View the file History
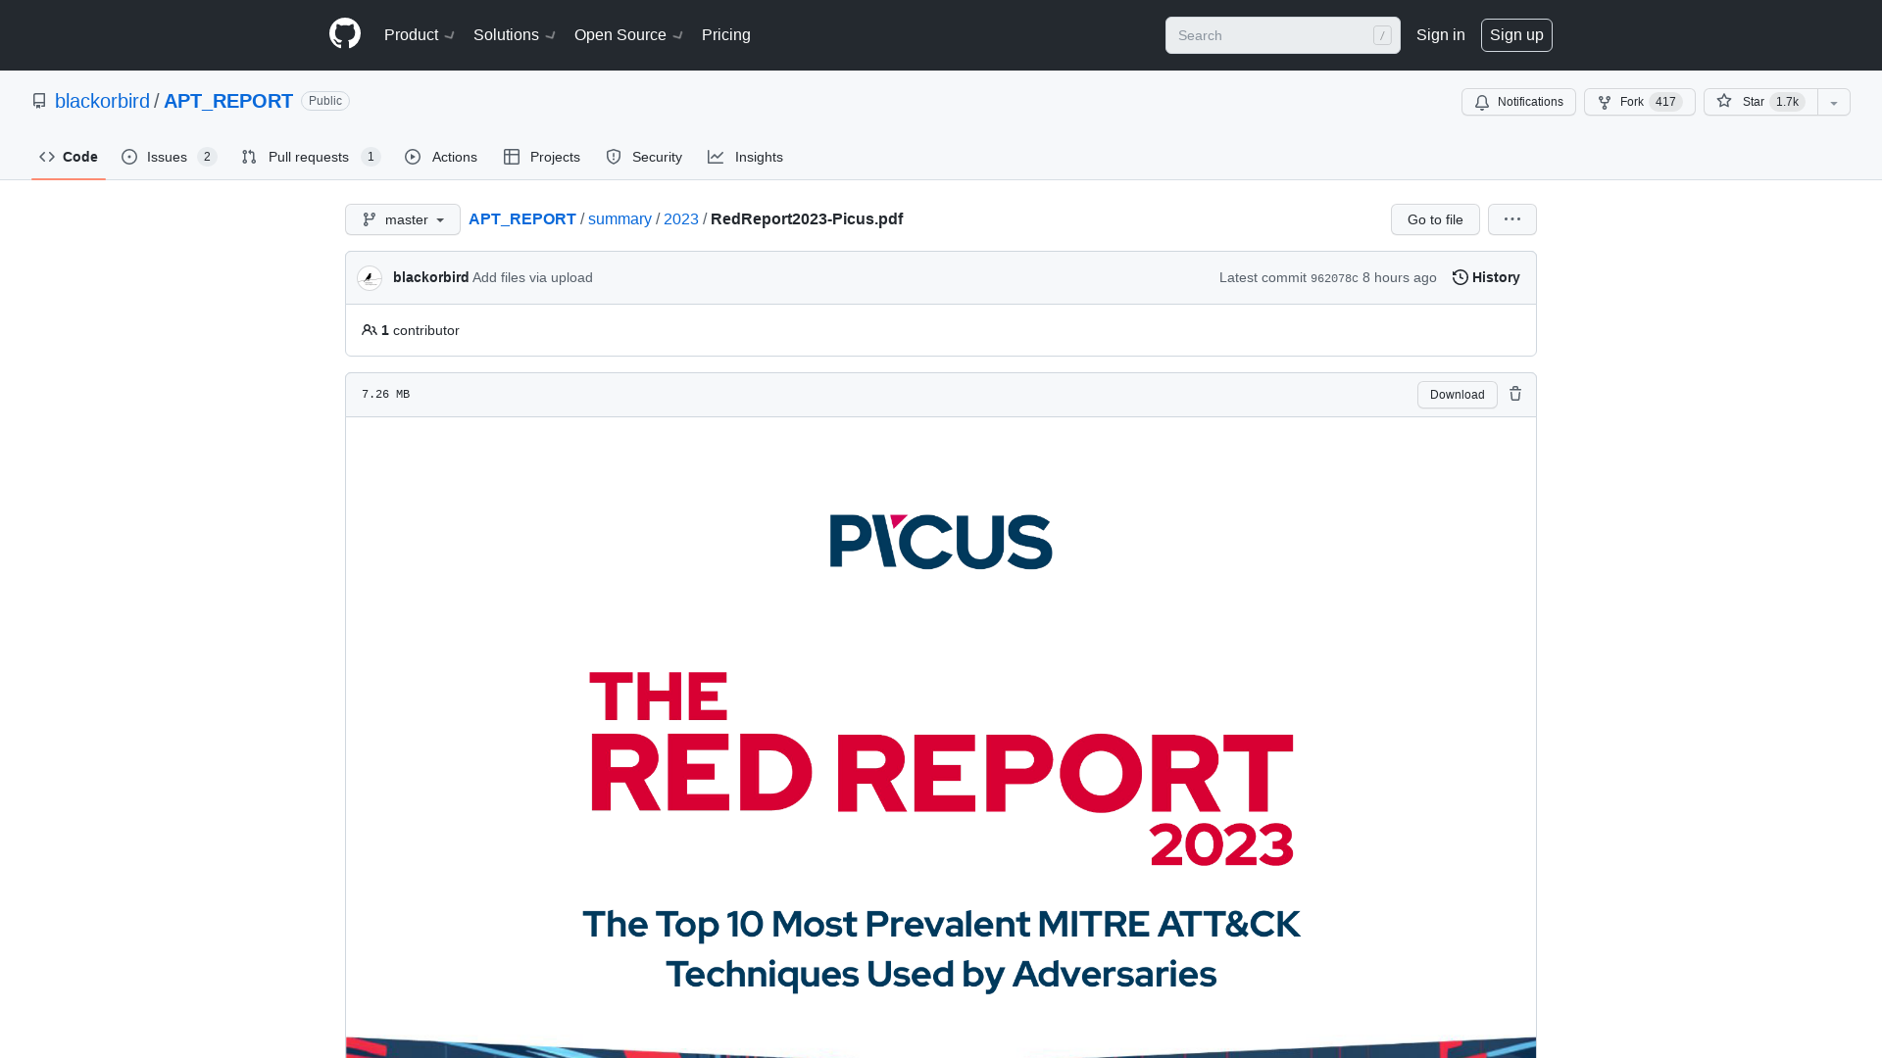The width and height of the screenshot is (1882, 1058). (x=1486, y=277)
